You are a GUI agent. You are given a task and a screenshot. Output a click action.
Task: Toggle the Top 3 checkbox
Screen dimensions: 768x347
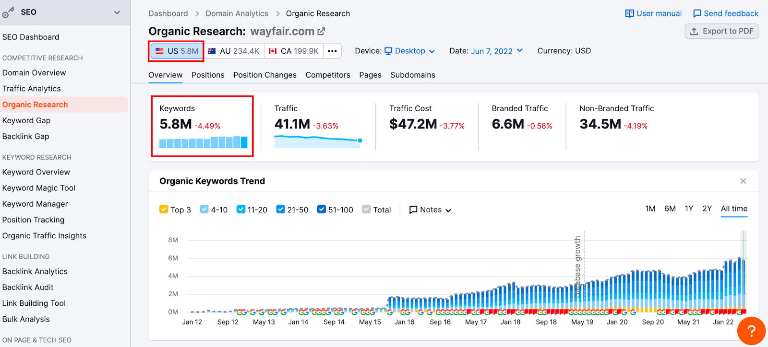point(164,209)
